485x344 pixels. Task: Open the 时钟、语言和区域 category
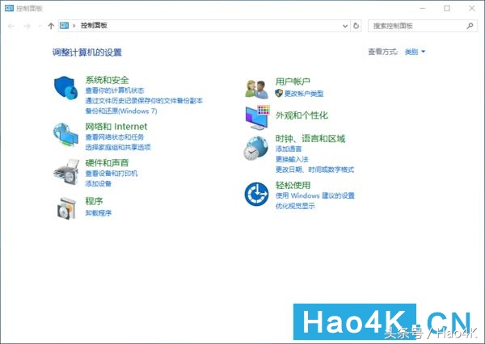coord(310,139)
